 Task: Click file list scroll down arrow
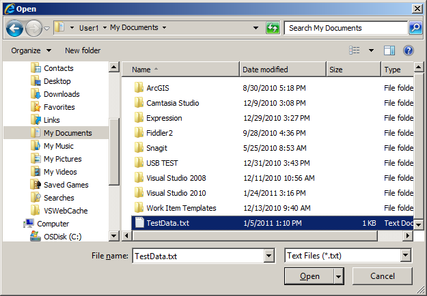[419, 225]
